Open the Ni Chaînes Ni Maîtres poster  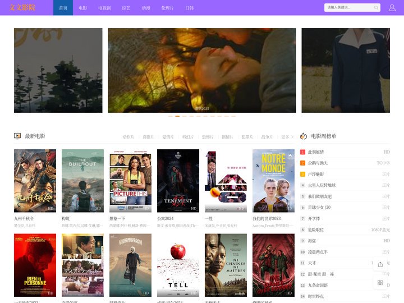pyautogui.click(x=226, y=265)
